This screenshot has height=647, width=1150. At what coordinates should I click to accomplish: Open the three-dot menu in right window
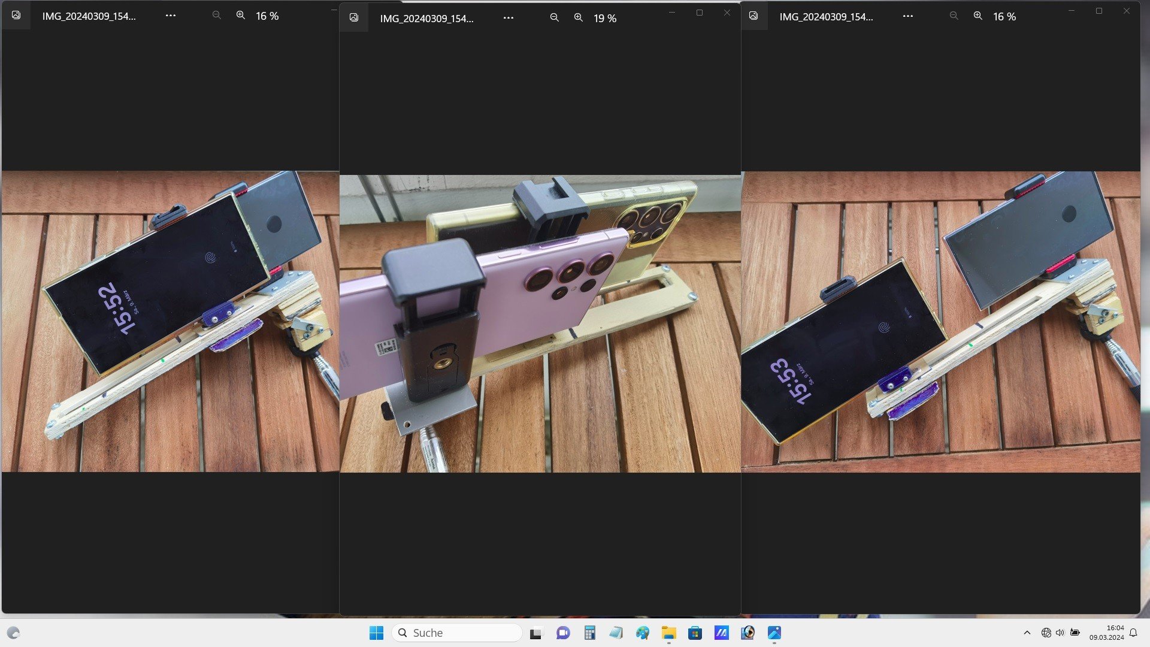[908, 16]
